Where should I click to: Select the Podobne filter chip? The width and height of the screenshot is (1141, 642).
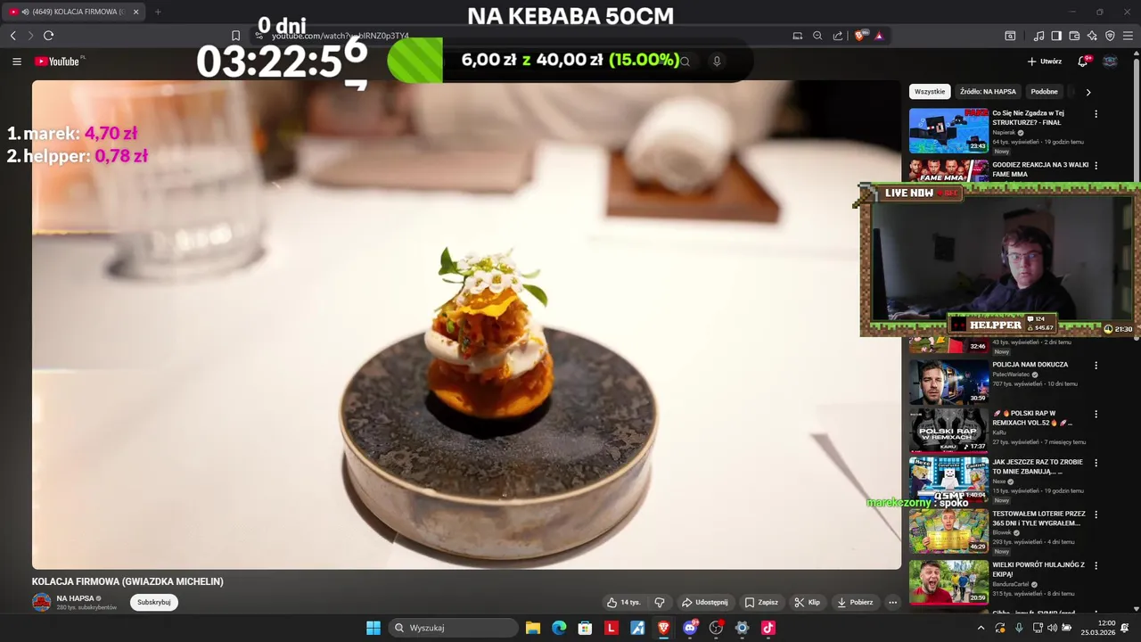[x=1044, y=92]
